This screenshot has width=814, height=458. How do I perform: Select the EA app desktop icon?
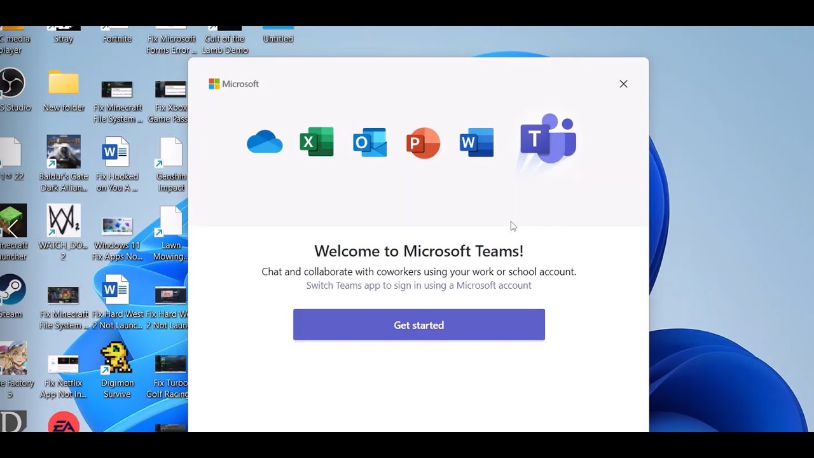point(64,422)
